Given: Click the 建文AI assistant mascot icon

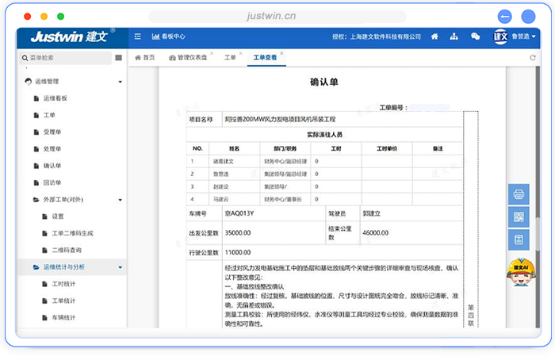Looking at the screenshot, I should tap(519, 270).
